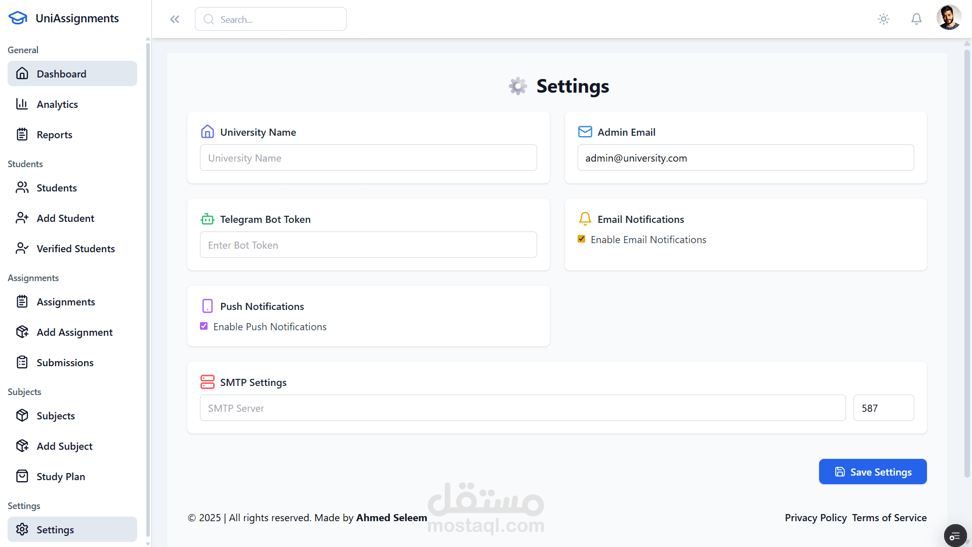Open the Terms of Service link
This screenshot has width=972, height=547.
point(889,518)
